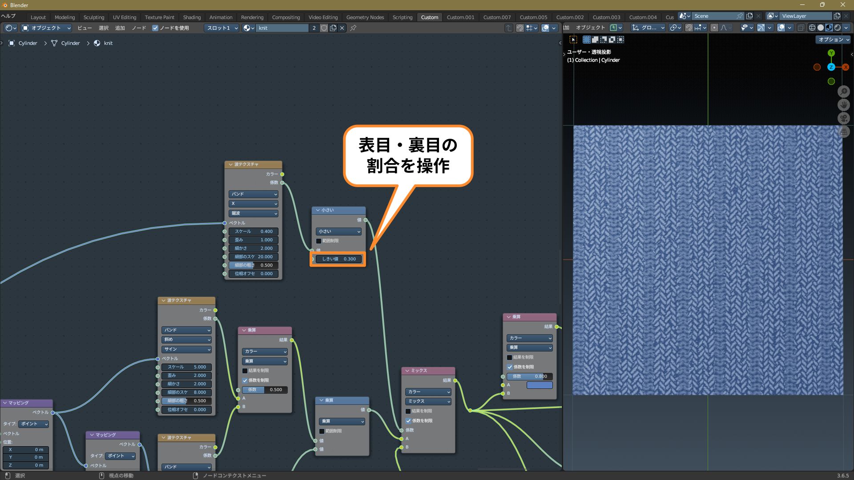Switch viewport to rendered shading
The image size is (854, 480).
coord(838,28)
